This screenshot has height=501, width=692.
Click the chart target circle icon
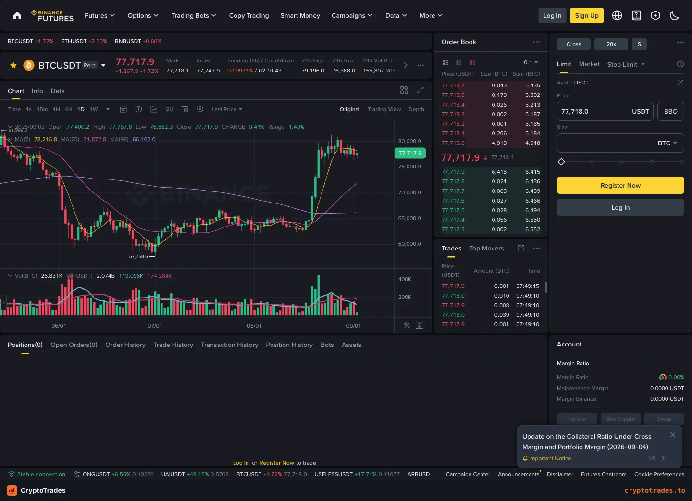click(200, 109)
